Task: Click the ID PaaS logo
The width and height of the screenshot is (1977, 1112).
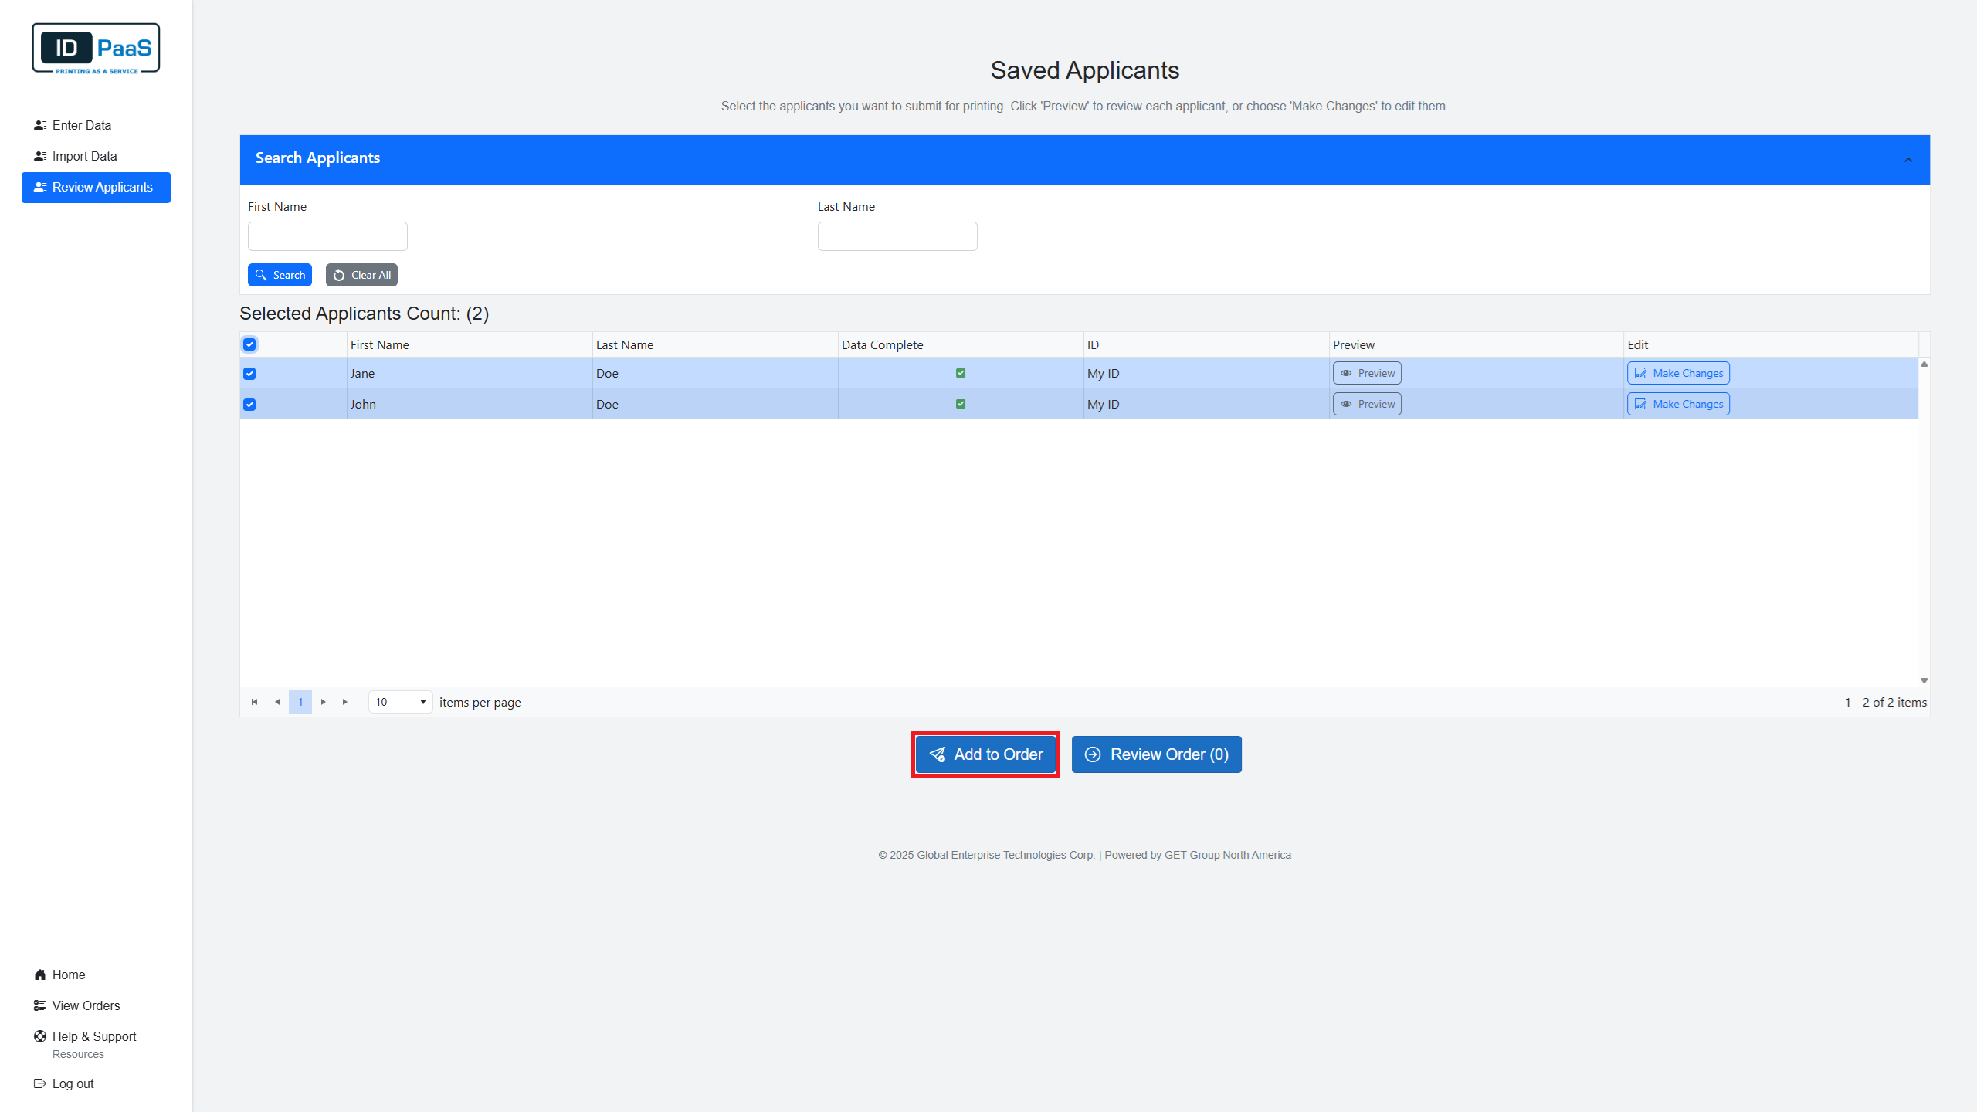Action: (x=96, y=49)
